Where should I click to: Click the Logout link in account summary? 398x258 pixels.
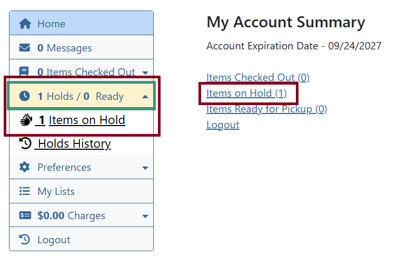point(223,125)
